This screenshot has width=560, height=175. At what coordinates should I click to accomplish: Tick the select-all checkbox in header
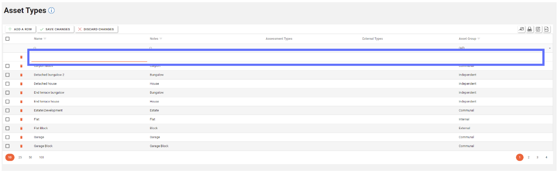point(8,39)
